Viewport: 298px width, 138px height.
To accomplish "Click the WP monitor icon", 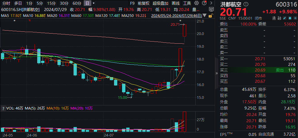I will pos(211,9).
